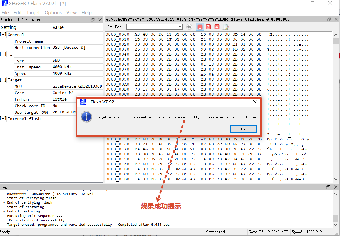This screenshot has width=340, height=236.
Task: Close the J-Flash V7.92l dialog
Action: point(255,102)
